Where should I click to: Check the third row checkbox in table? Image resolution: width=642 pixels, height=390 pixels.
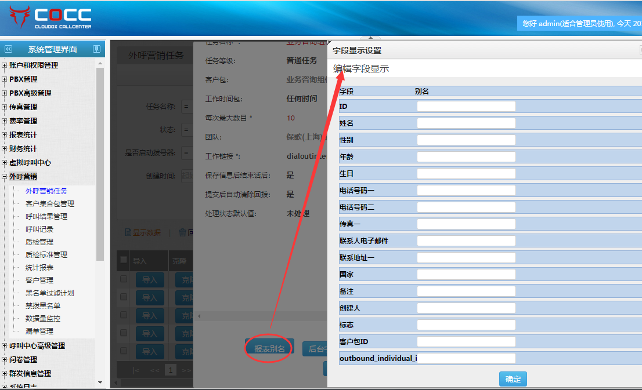pyautogui.click(x=123, y=315)
